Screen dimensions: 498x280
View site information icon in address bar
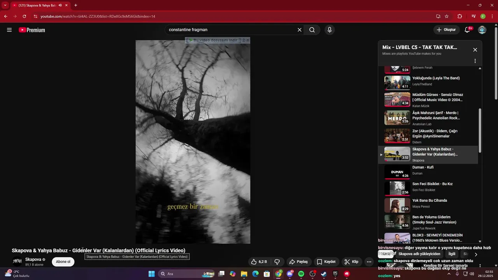click(35, 16)
